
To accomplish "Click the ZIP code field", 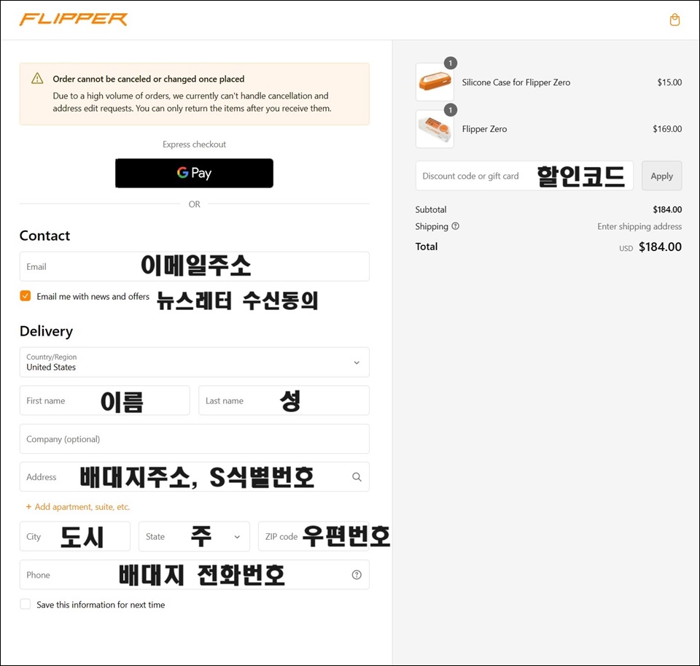I will pyautogui.click(x=314, y=536).
